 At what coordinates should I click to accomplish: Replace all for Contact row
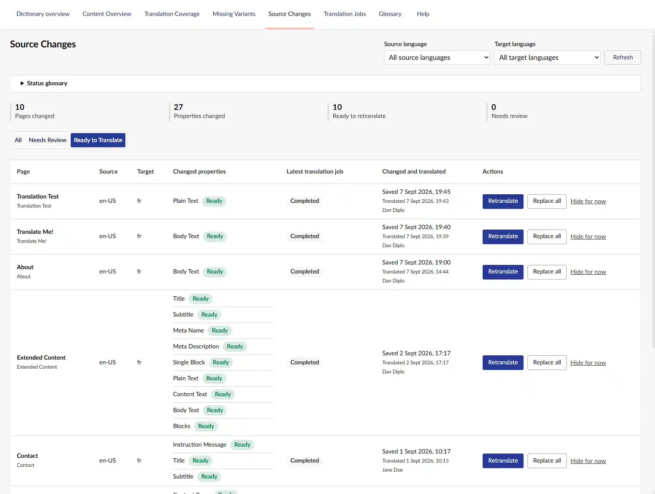[547, 461]
